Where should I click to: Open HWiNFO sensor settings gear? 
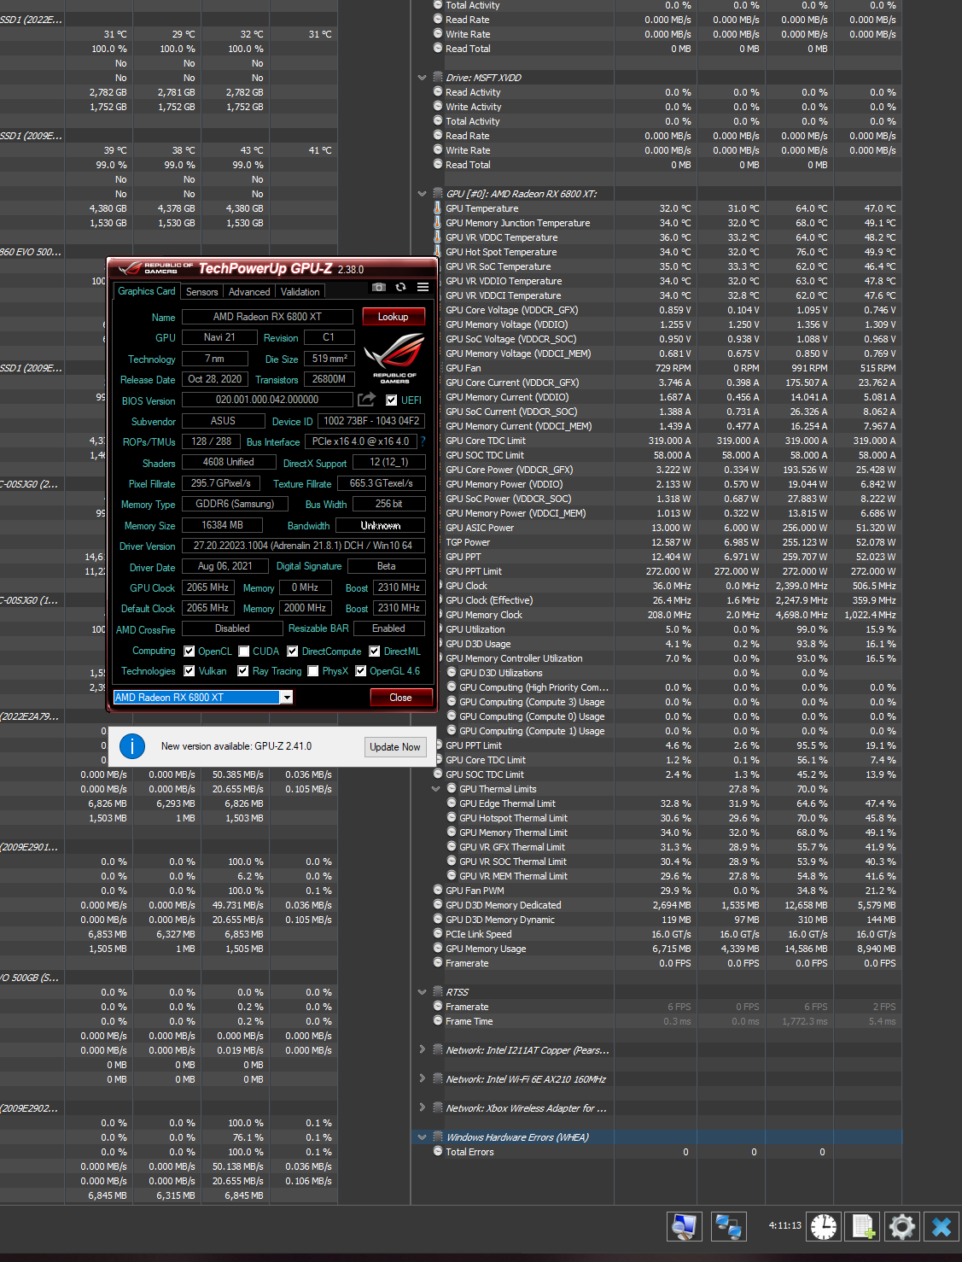pyautogui.click(x=901, y=1227)
